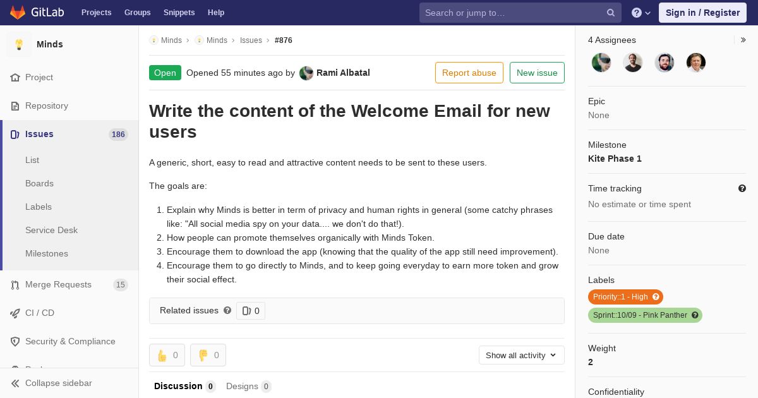Image resolution: width=758 pixels, height=398 pixels.
Task: Click the Report abuse button
Action: point(469,73)
